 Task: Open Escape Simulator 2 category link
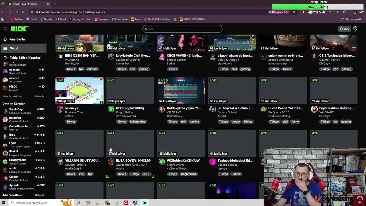pos(281,60)
